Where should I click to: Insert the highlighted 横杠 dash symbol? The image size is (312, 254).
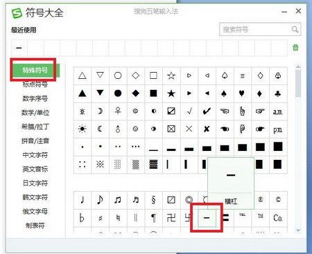click(207, 217)
